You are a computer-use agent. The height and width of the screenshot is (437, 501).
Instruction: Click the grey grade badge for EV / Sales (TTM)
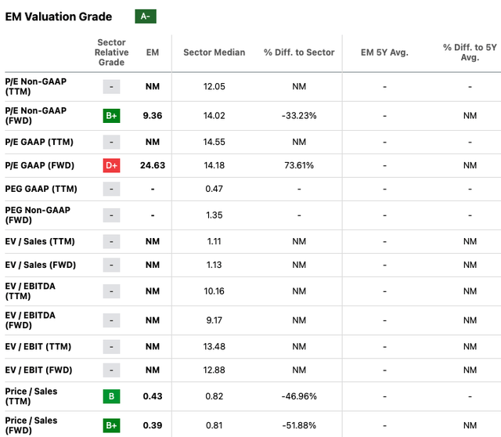tap(112, 242)
